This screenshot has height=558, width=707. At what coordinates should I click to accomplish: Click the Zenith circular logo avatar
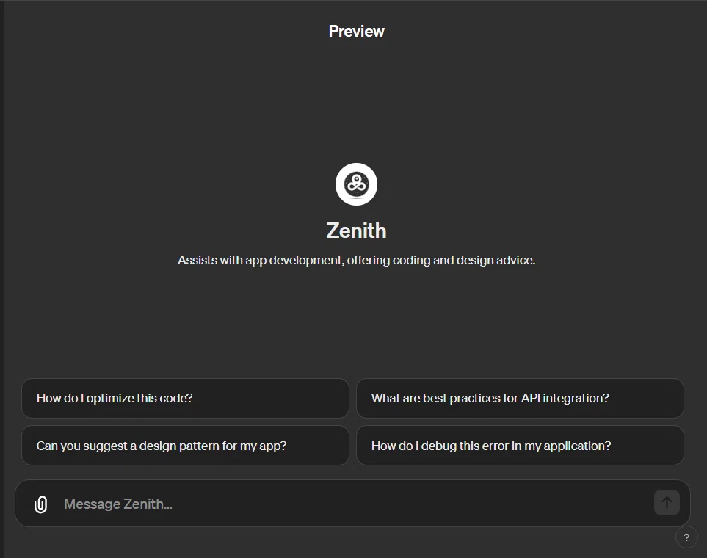(356, 184)
